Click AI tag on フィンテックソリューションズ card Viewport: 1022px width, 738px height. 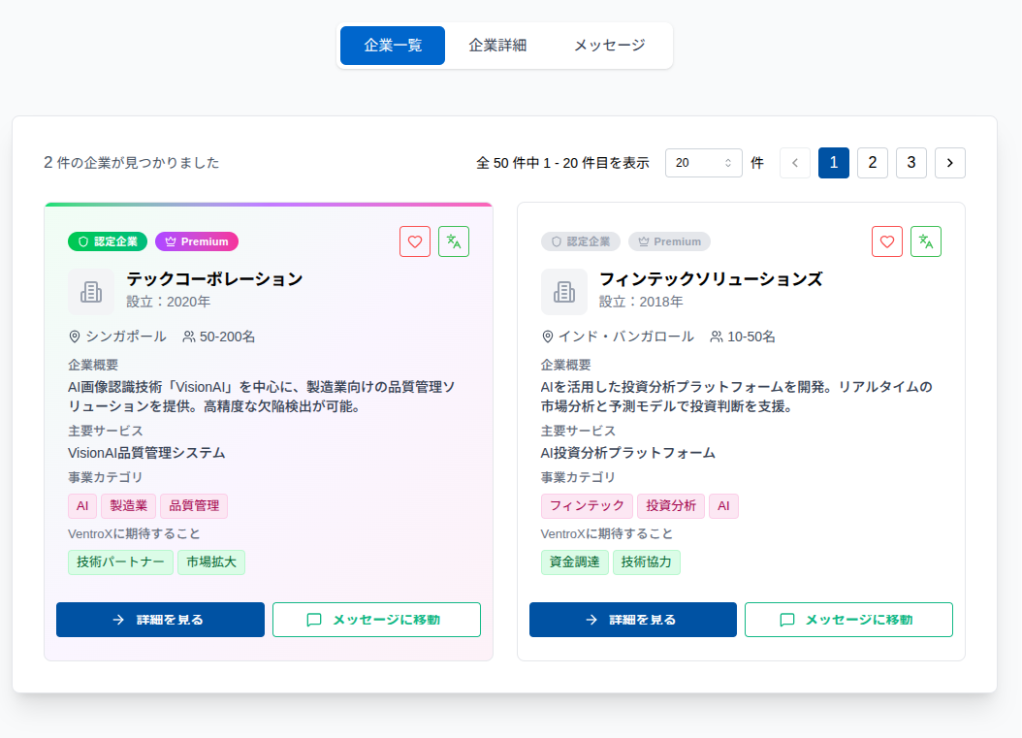723,506
